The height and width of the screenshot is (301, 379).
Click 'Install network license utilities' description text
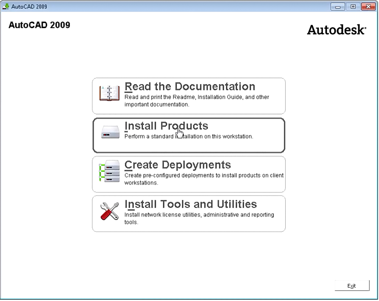pos(199,218)
